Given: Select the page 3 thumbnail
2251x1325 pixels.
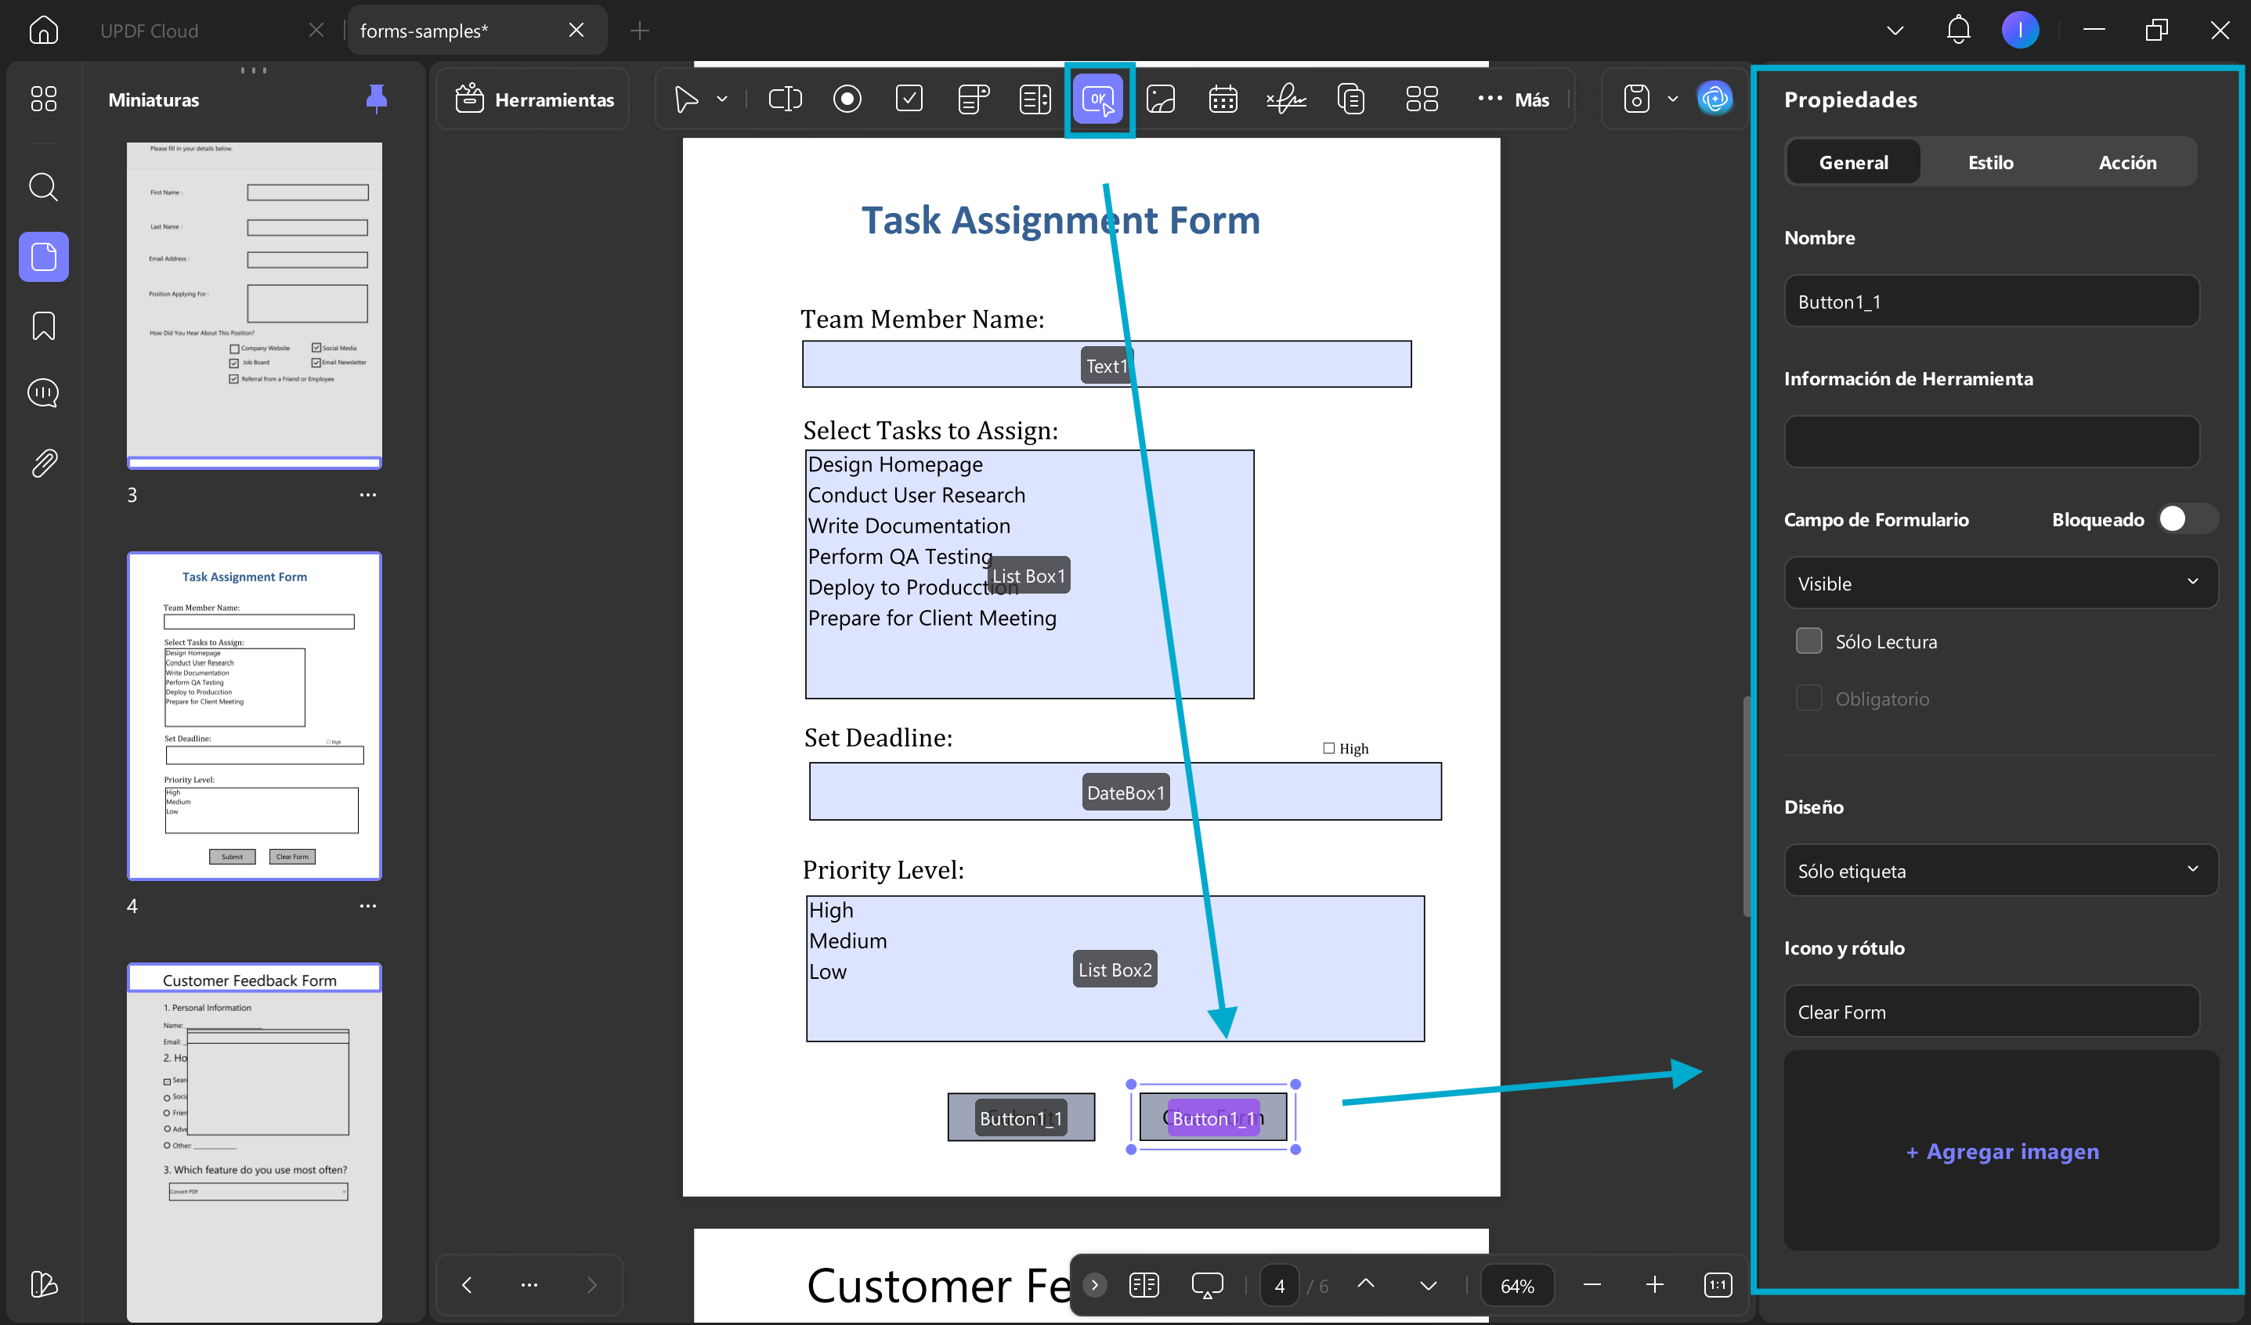Looking at the screenshot, I should [x=254, y=305].
